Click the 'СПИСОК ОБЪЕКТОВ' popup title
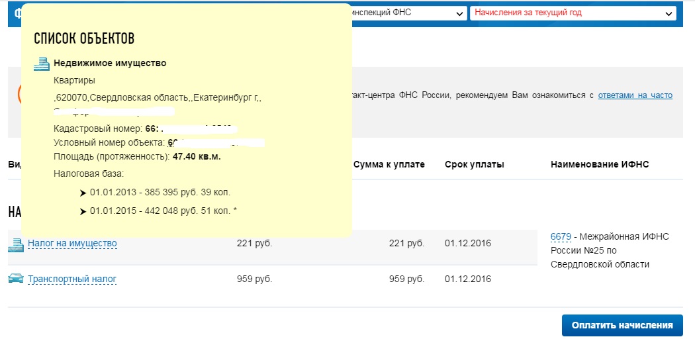 pos(84,39)
